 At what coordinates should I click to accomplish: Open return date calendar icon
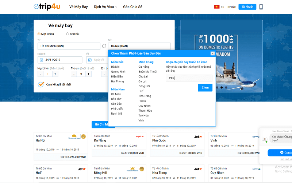coord(90,60)
